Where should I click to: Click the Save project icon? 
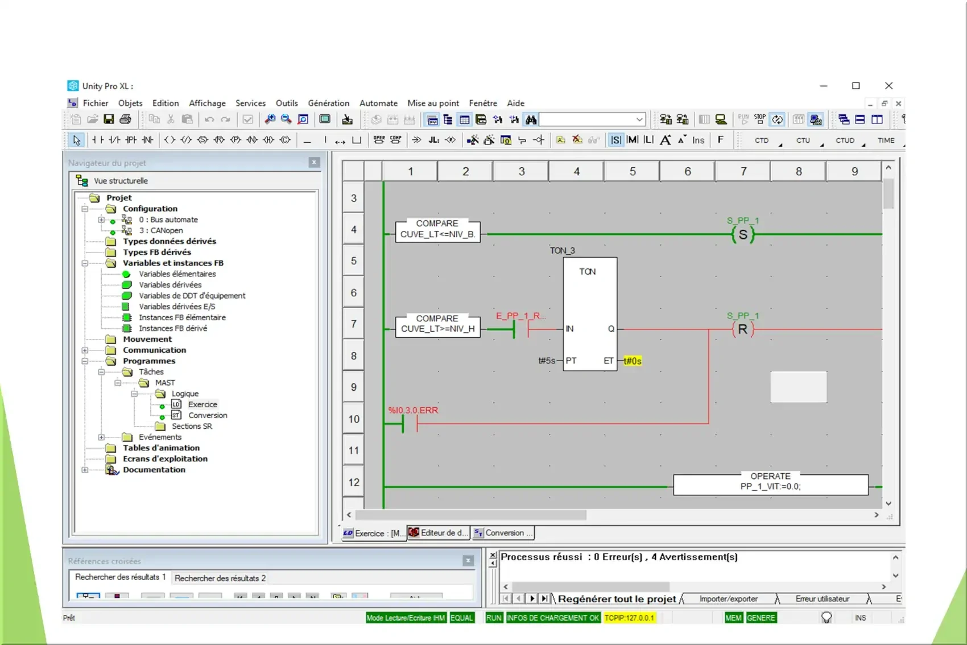[109, 119]
